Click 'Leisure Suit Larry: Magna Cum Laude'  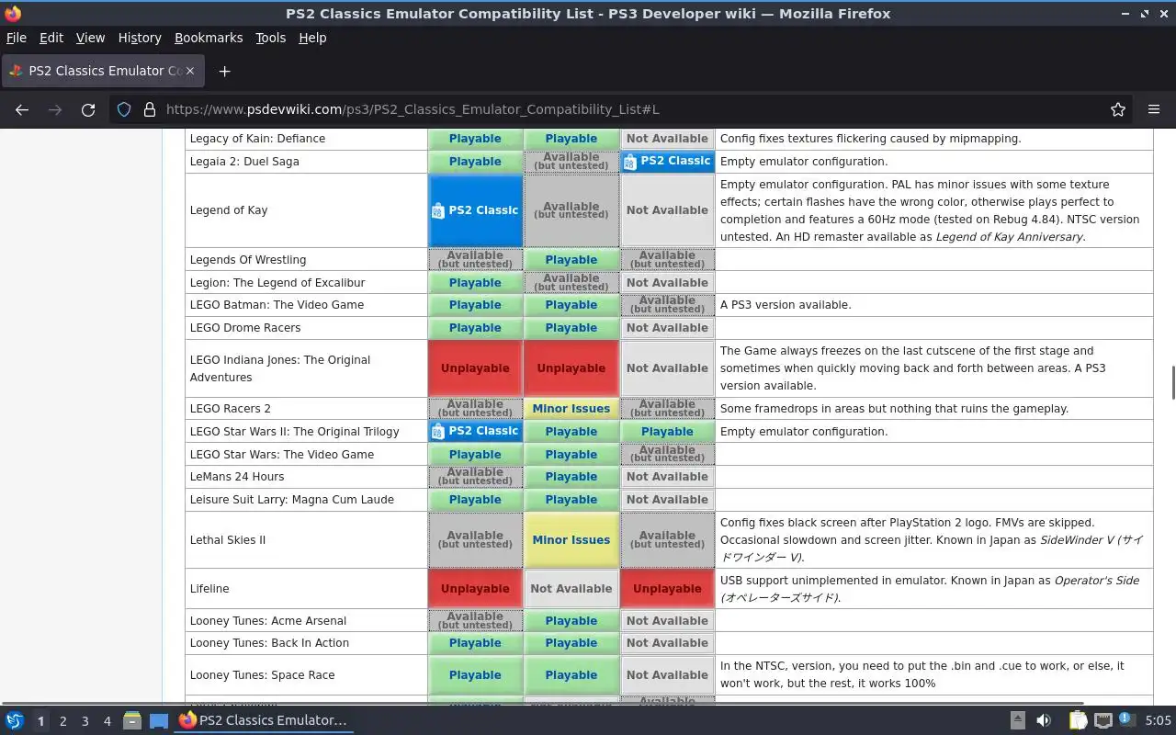(x=292, y=500)
